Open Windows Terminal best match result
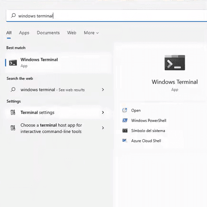The image size is (207, 207). 59,63
